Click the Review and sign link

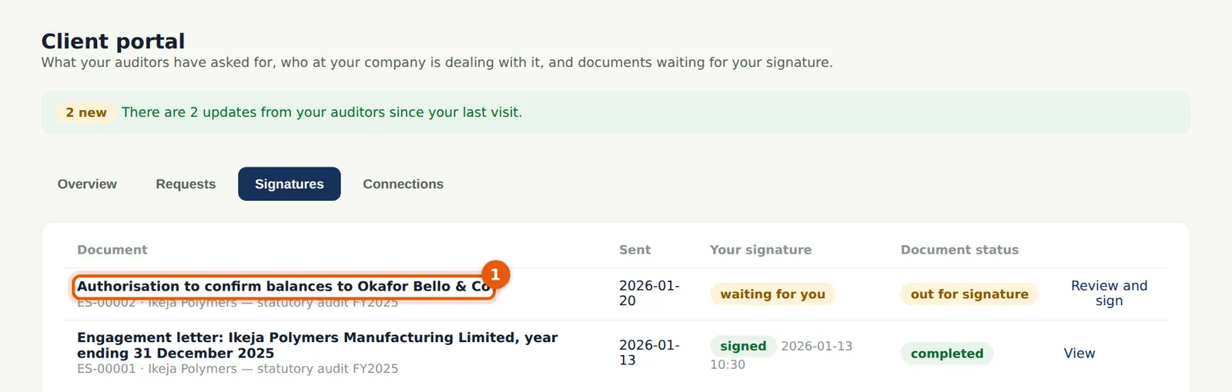click(1109, 293)
